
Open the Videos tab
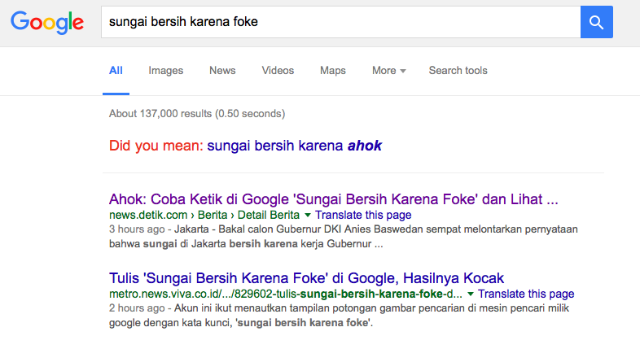coord(278,71)
